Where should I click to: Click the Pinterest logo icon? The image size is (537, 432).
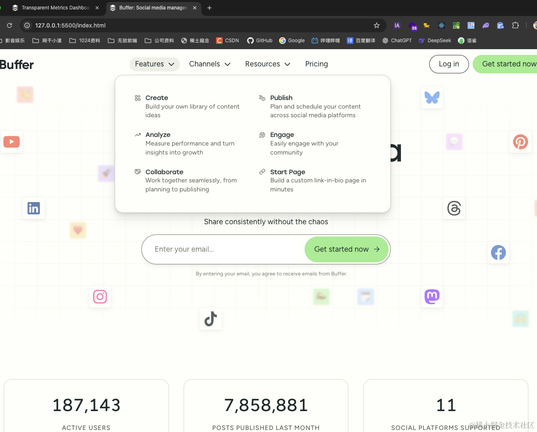coord(521,142)
